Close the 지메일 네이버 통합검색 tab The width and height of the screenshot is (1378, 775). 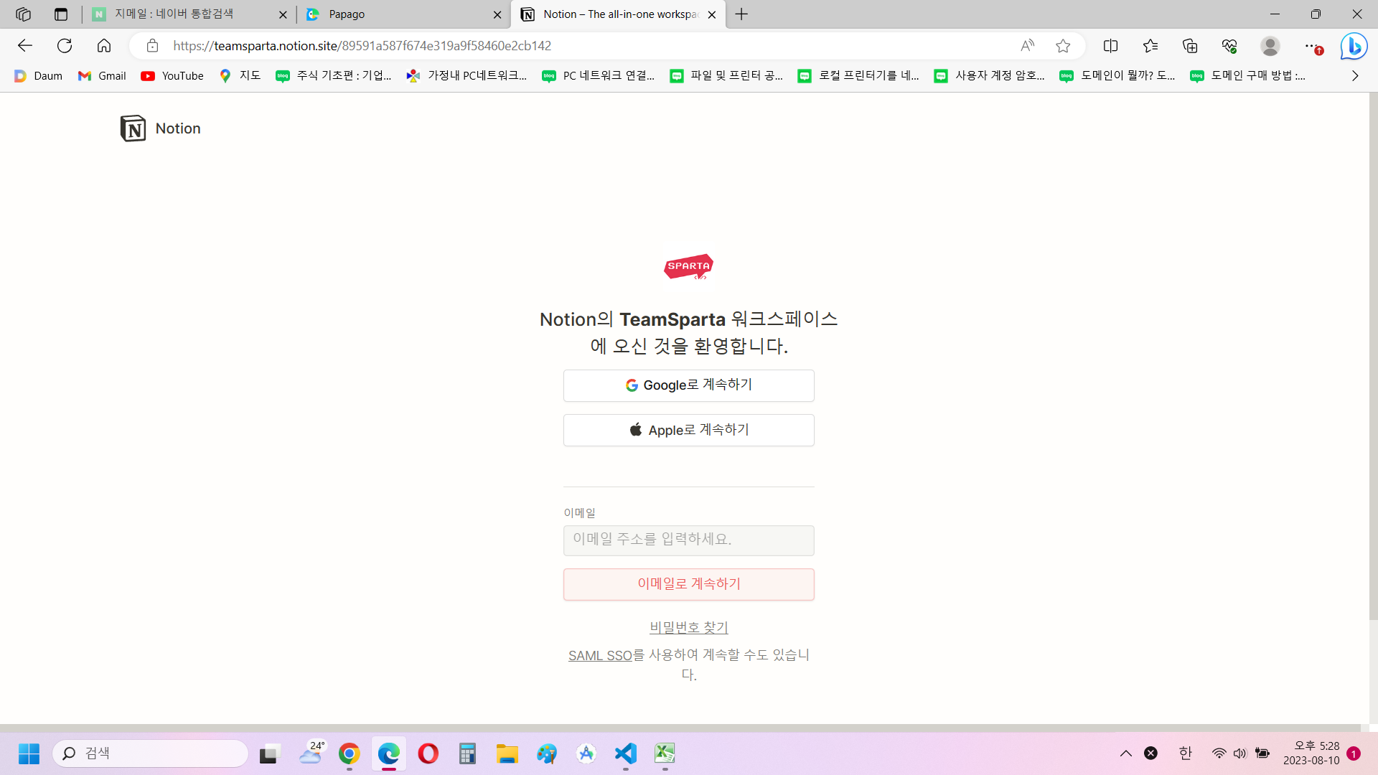click(x=283, y=14)
